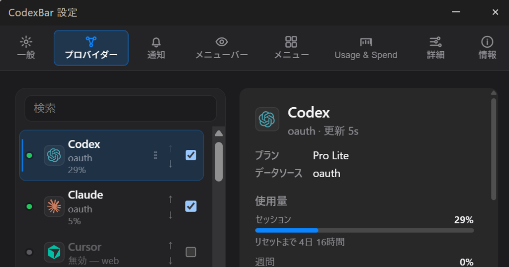Screen dimensions: 509x267
Task: Click the eye icon above メニューバー
Action: click(x=222, y=42)
